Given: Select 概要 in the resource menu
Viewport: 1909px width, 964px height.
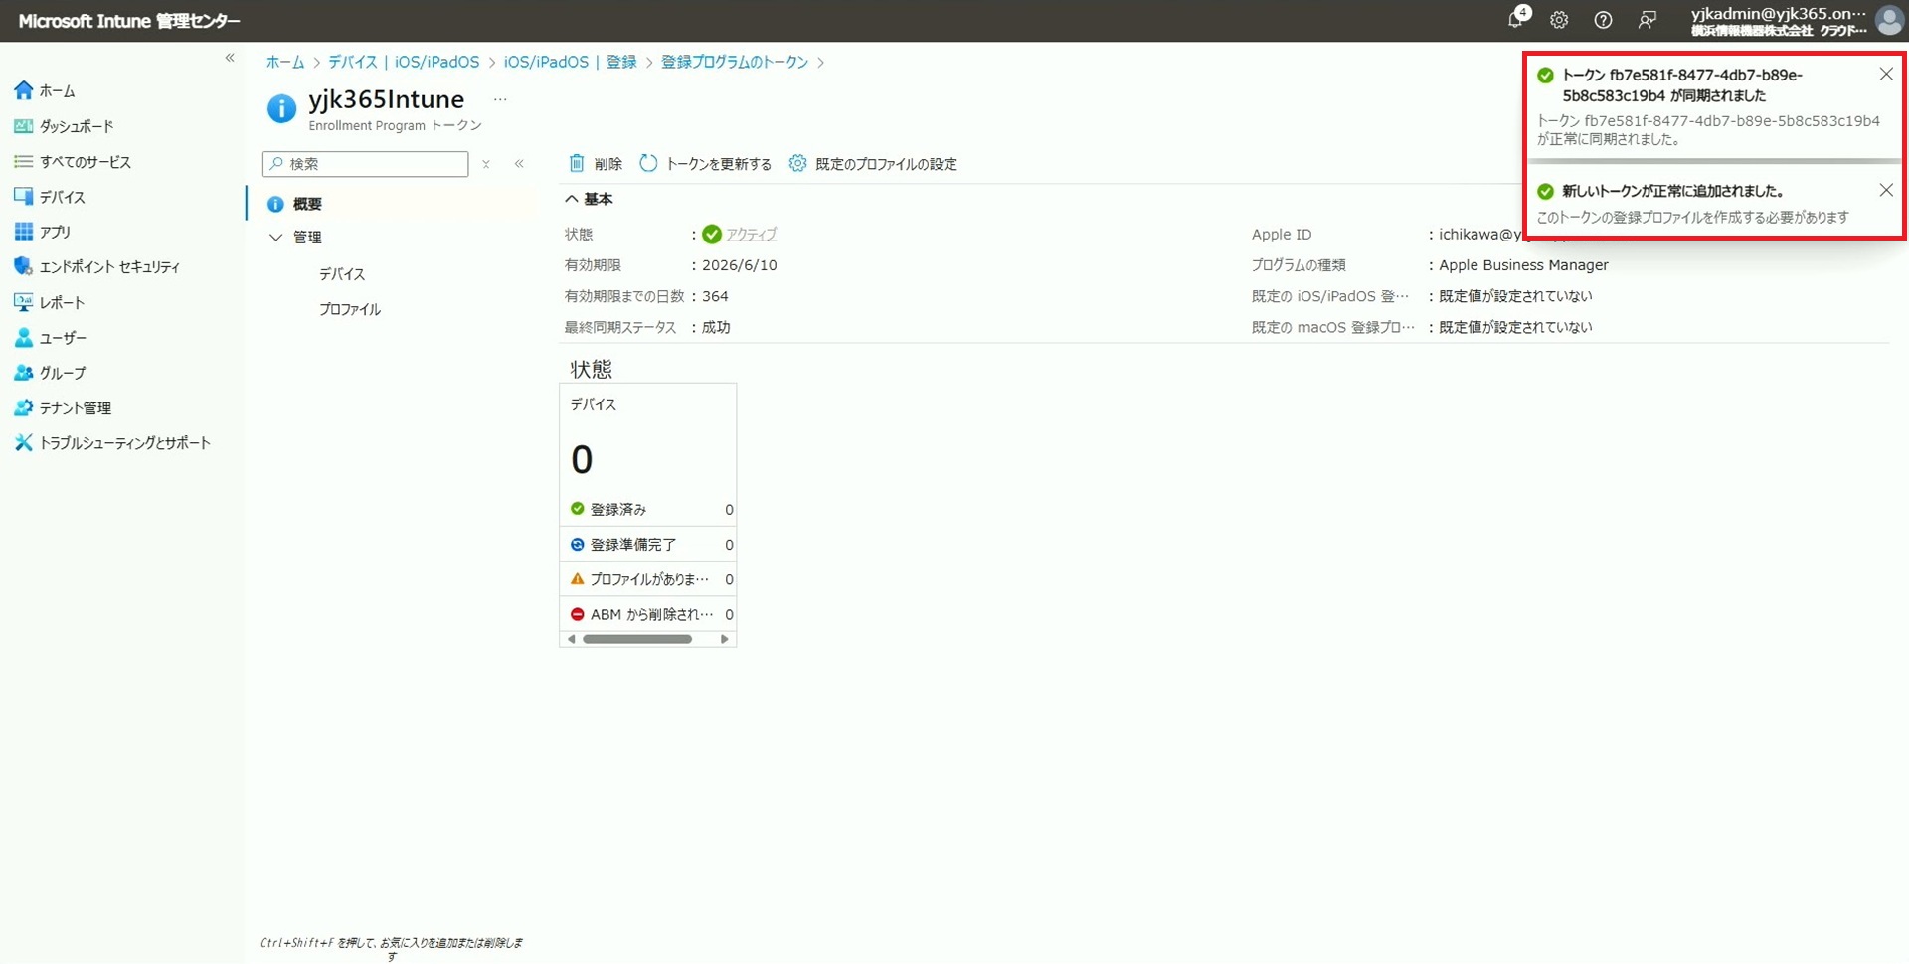Looking at the screenshot, I should tap(393, 204).
